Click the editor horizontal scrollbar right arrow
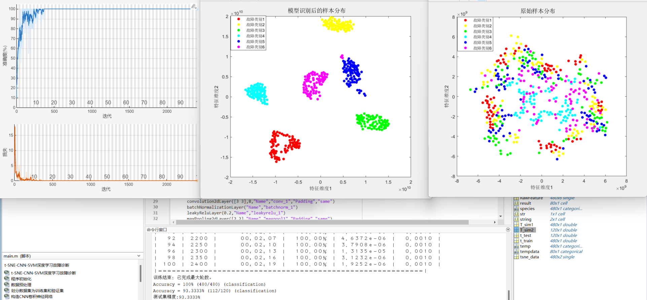 click(x=495, y=222)
